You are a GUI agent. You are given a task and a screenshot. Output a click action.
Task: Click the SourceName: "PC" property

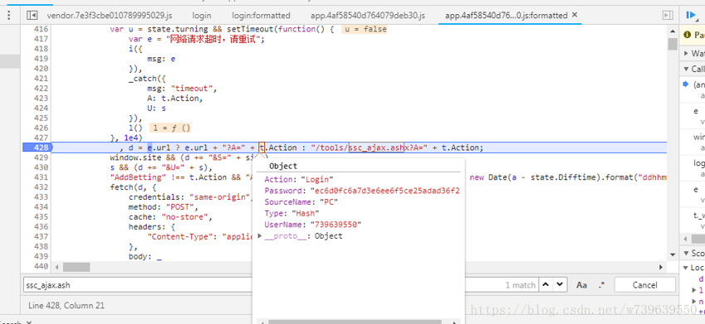301,202
